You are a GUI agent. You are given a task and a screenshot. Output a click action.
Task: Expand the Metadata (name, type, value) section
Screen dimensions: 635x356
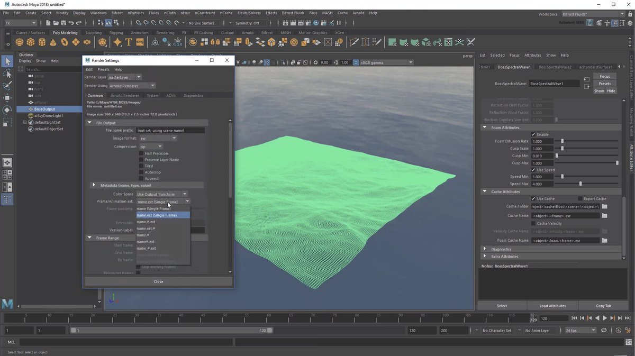(x=94, y=185)
